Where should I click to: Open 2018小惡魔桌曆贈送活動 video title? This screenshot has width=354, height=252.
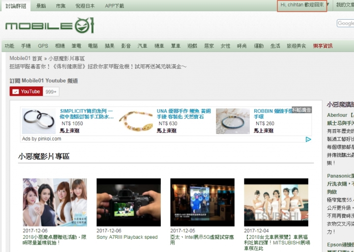(55, 240)
